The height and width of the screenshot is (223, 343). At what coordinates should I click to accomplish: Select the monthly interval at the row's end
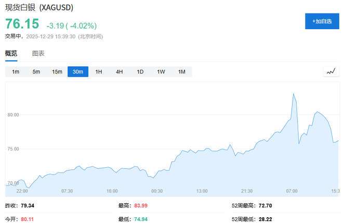pos(182,72)
